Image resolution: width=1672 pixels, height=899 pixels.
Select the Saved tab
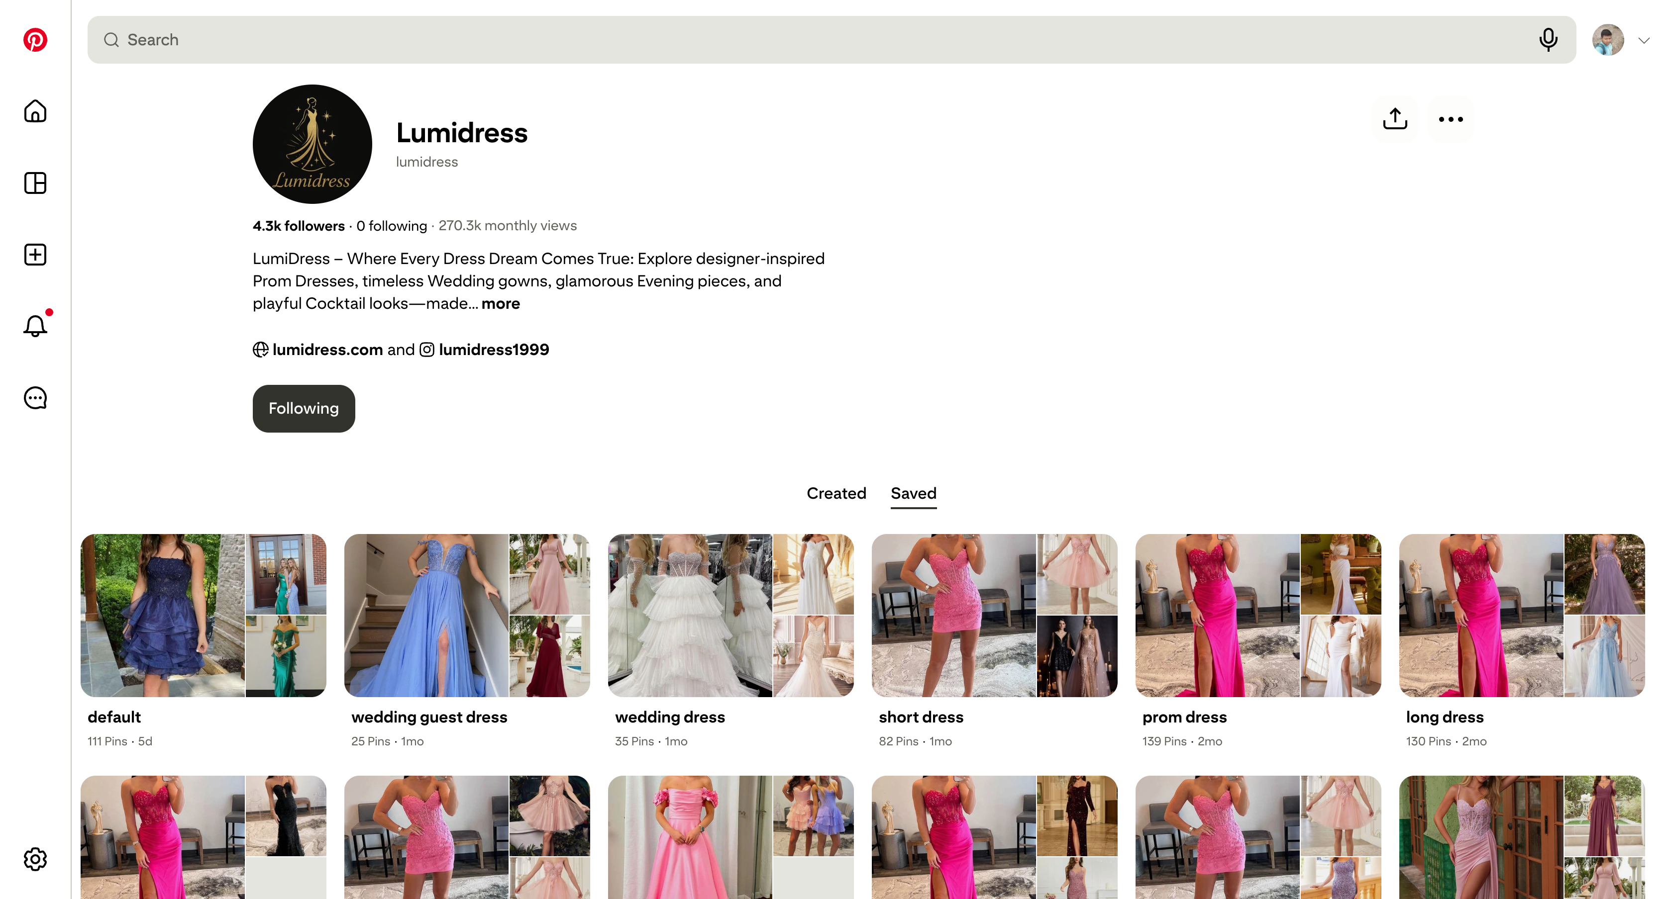[913, 493]
